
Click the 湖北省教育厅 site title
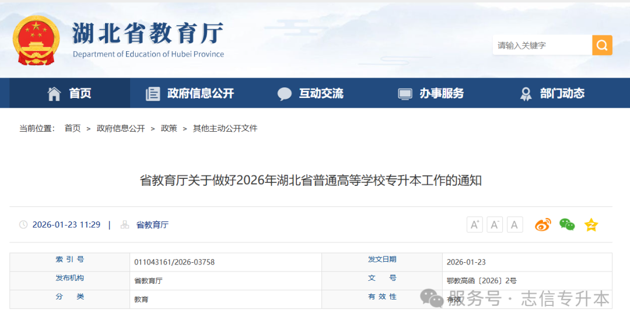point(148,33)
